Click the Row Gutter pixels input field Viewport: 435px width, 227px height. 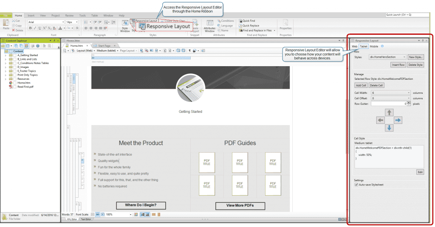click(388, 104)
